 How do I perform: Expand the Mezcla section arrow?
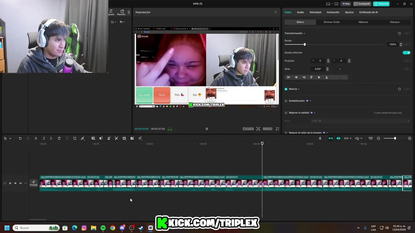(x=299, y=89)
